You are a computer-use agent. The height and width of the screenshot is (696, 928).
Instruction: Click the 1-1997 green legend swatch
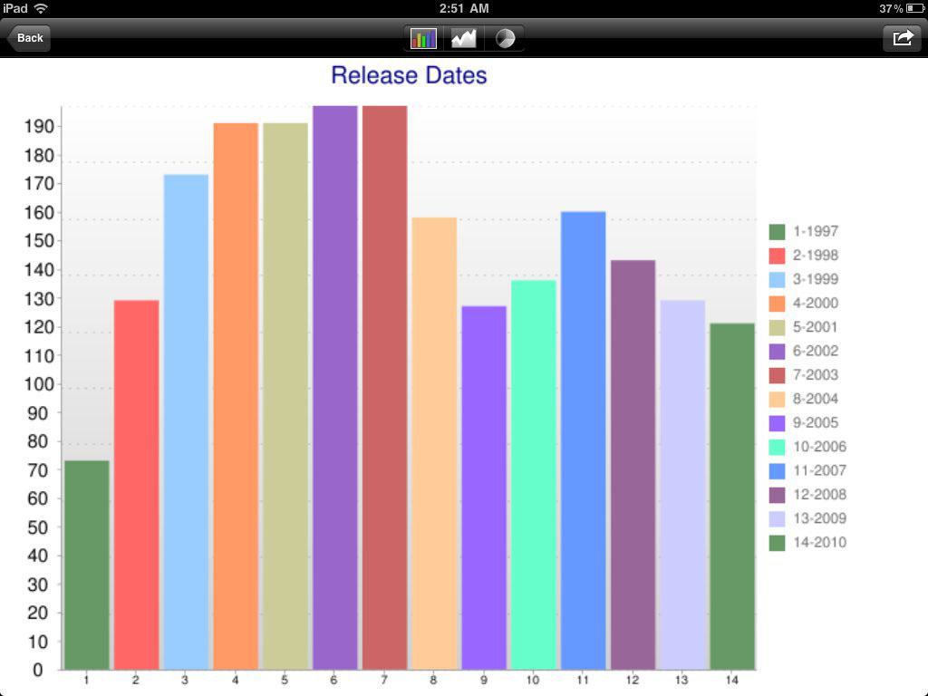(777, 232)
